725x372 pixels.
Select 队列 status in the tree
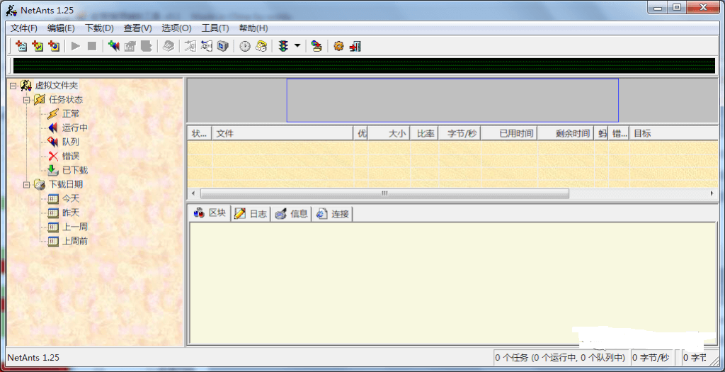(71, 142)
